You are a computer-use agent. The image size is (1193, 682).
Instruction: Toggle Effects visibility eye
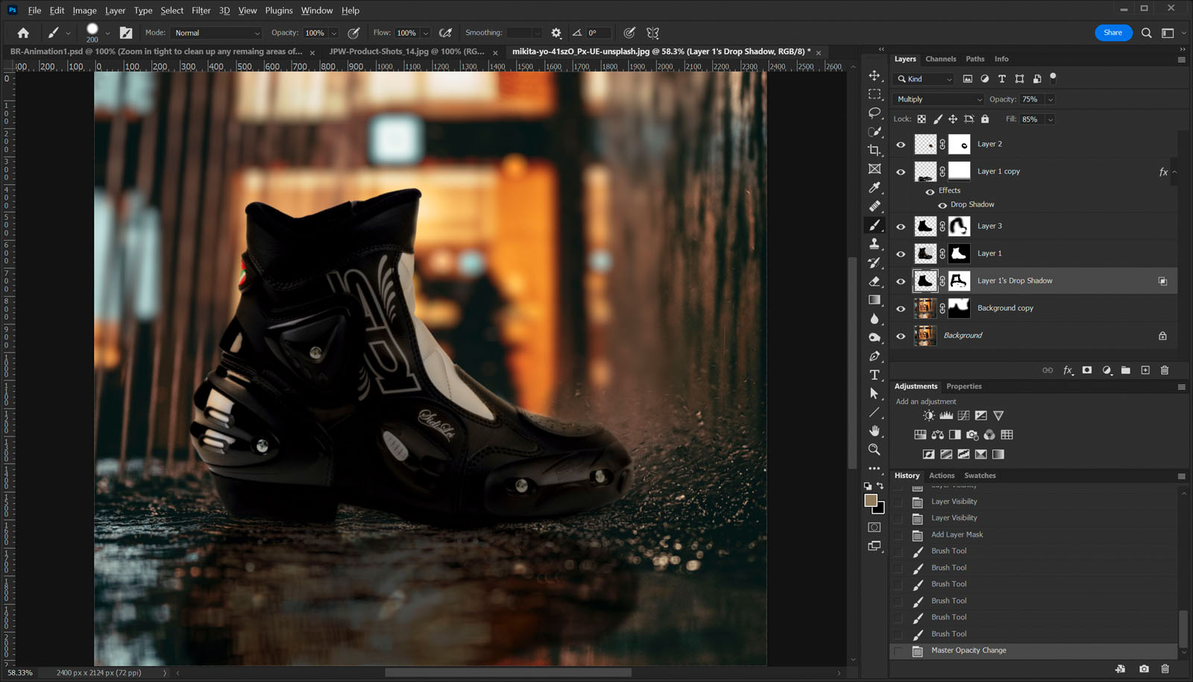coord(930,192)
